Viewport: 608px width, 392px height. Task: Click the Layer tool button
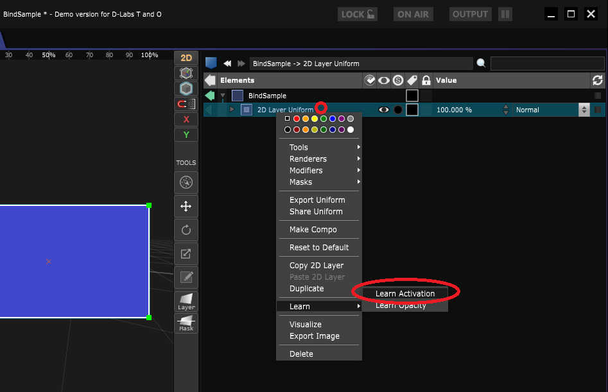[186, 302]
